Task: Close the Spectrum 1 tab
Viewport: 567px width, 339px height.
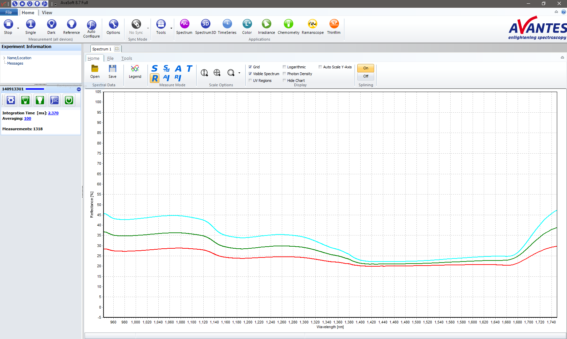Action: (117, 49)
